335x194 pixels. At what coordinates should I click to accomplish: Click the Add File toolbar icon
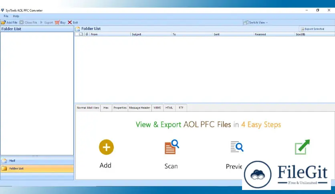[3, 22]
